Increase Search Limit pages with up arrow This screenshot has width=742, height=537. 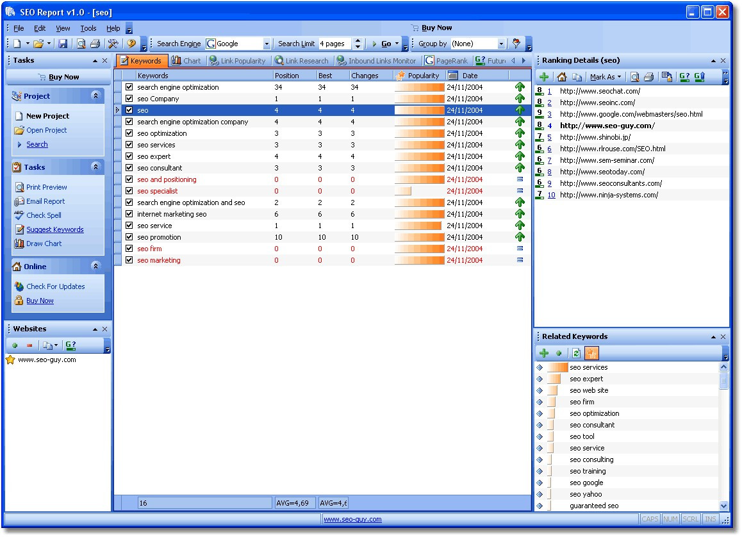(358, 40)
